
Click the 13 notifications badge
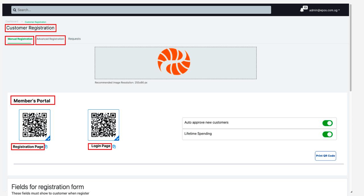point(305,7)
